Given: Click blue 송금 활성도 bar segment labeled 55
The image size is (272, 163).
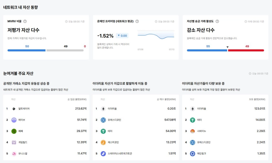Looking at the screenshot, I should pos(207,50).
